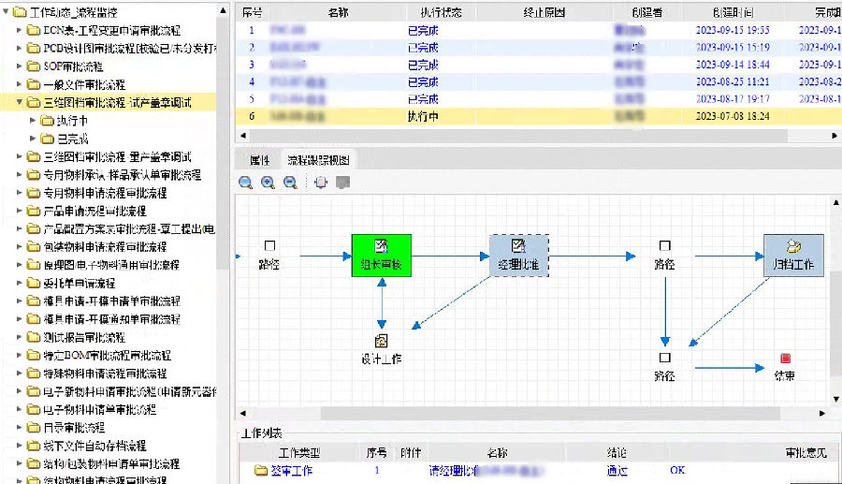Select the 设计工作 node icon
Screen dimensions: 842x484
pos(382,341)
